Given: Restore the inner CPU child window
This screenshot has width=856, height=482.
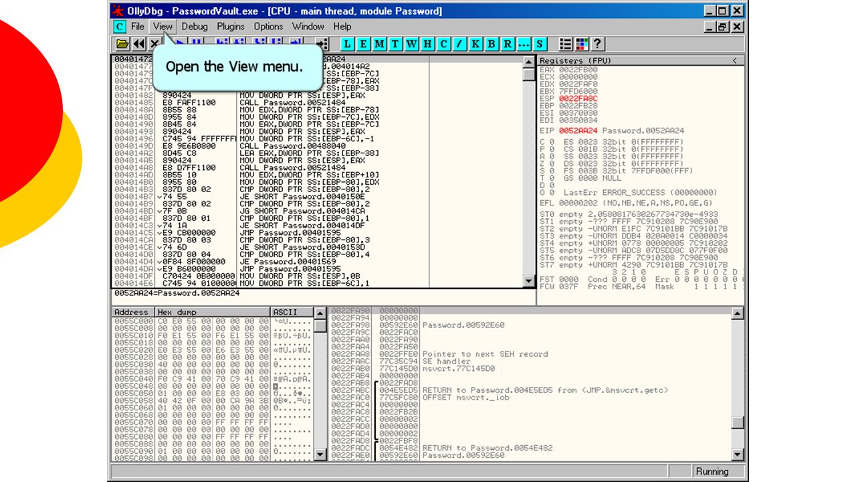Looking at the screenshot, I should (x=724, y=27).
